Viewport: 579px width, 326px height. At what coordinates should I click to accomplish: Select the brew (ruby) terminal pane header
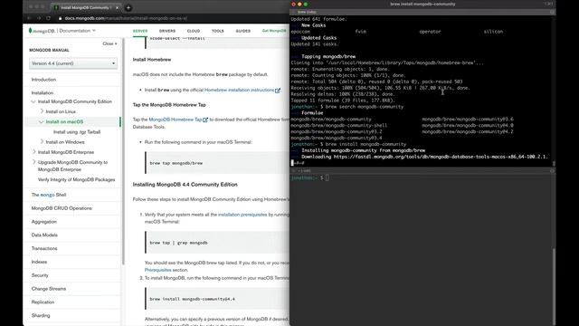(422, 12)
